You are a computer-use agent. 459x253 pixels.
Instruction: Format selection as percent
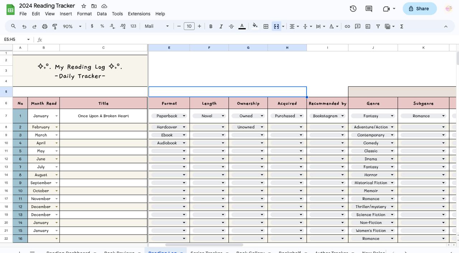click(102, 26)
